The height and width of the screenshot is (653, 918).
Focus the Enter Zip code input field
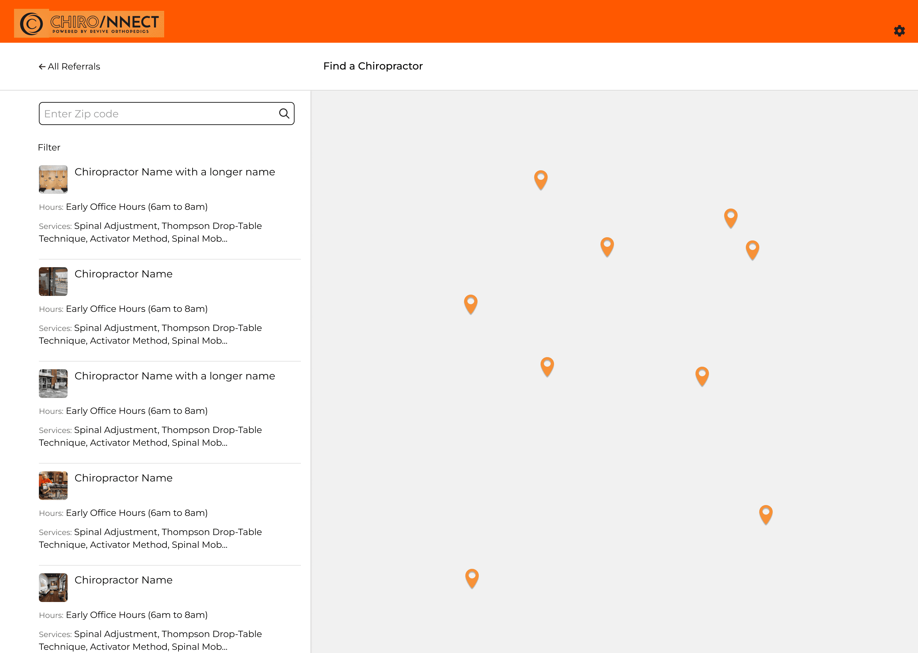(x=166, y=114)
